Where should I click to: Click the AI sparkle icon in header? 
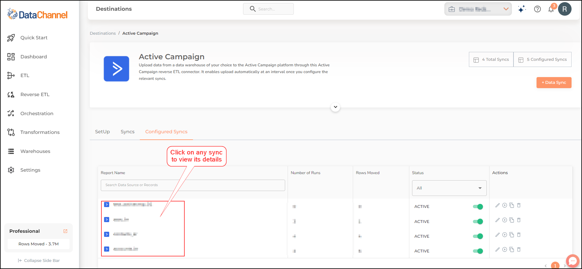521,9
